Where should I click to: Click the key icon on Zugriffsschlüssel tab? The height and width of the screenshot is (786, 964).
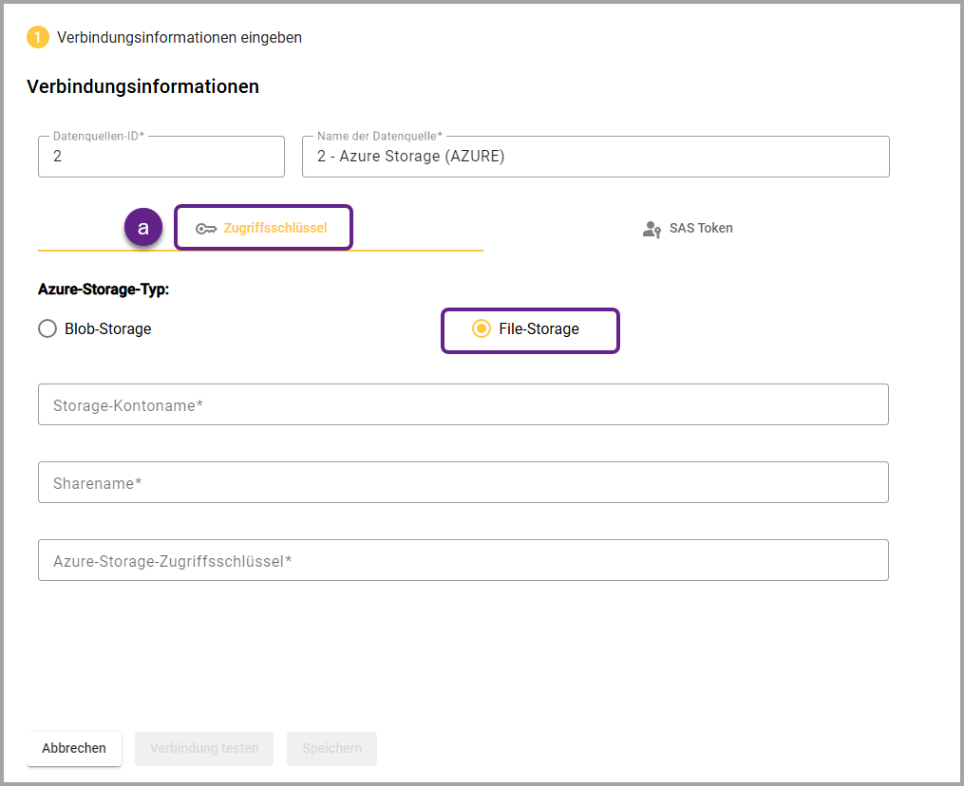(x=206, y=229)
